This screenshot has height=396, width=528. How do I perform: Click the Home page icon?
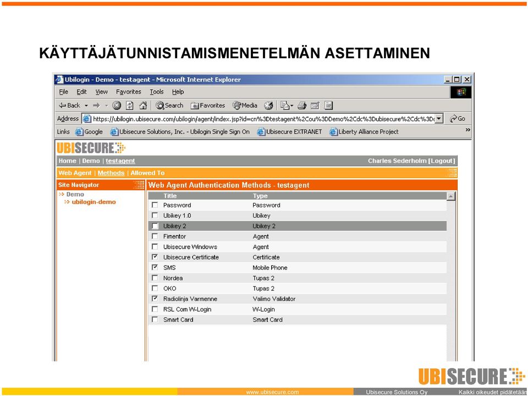pos(143,106)
